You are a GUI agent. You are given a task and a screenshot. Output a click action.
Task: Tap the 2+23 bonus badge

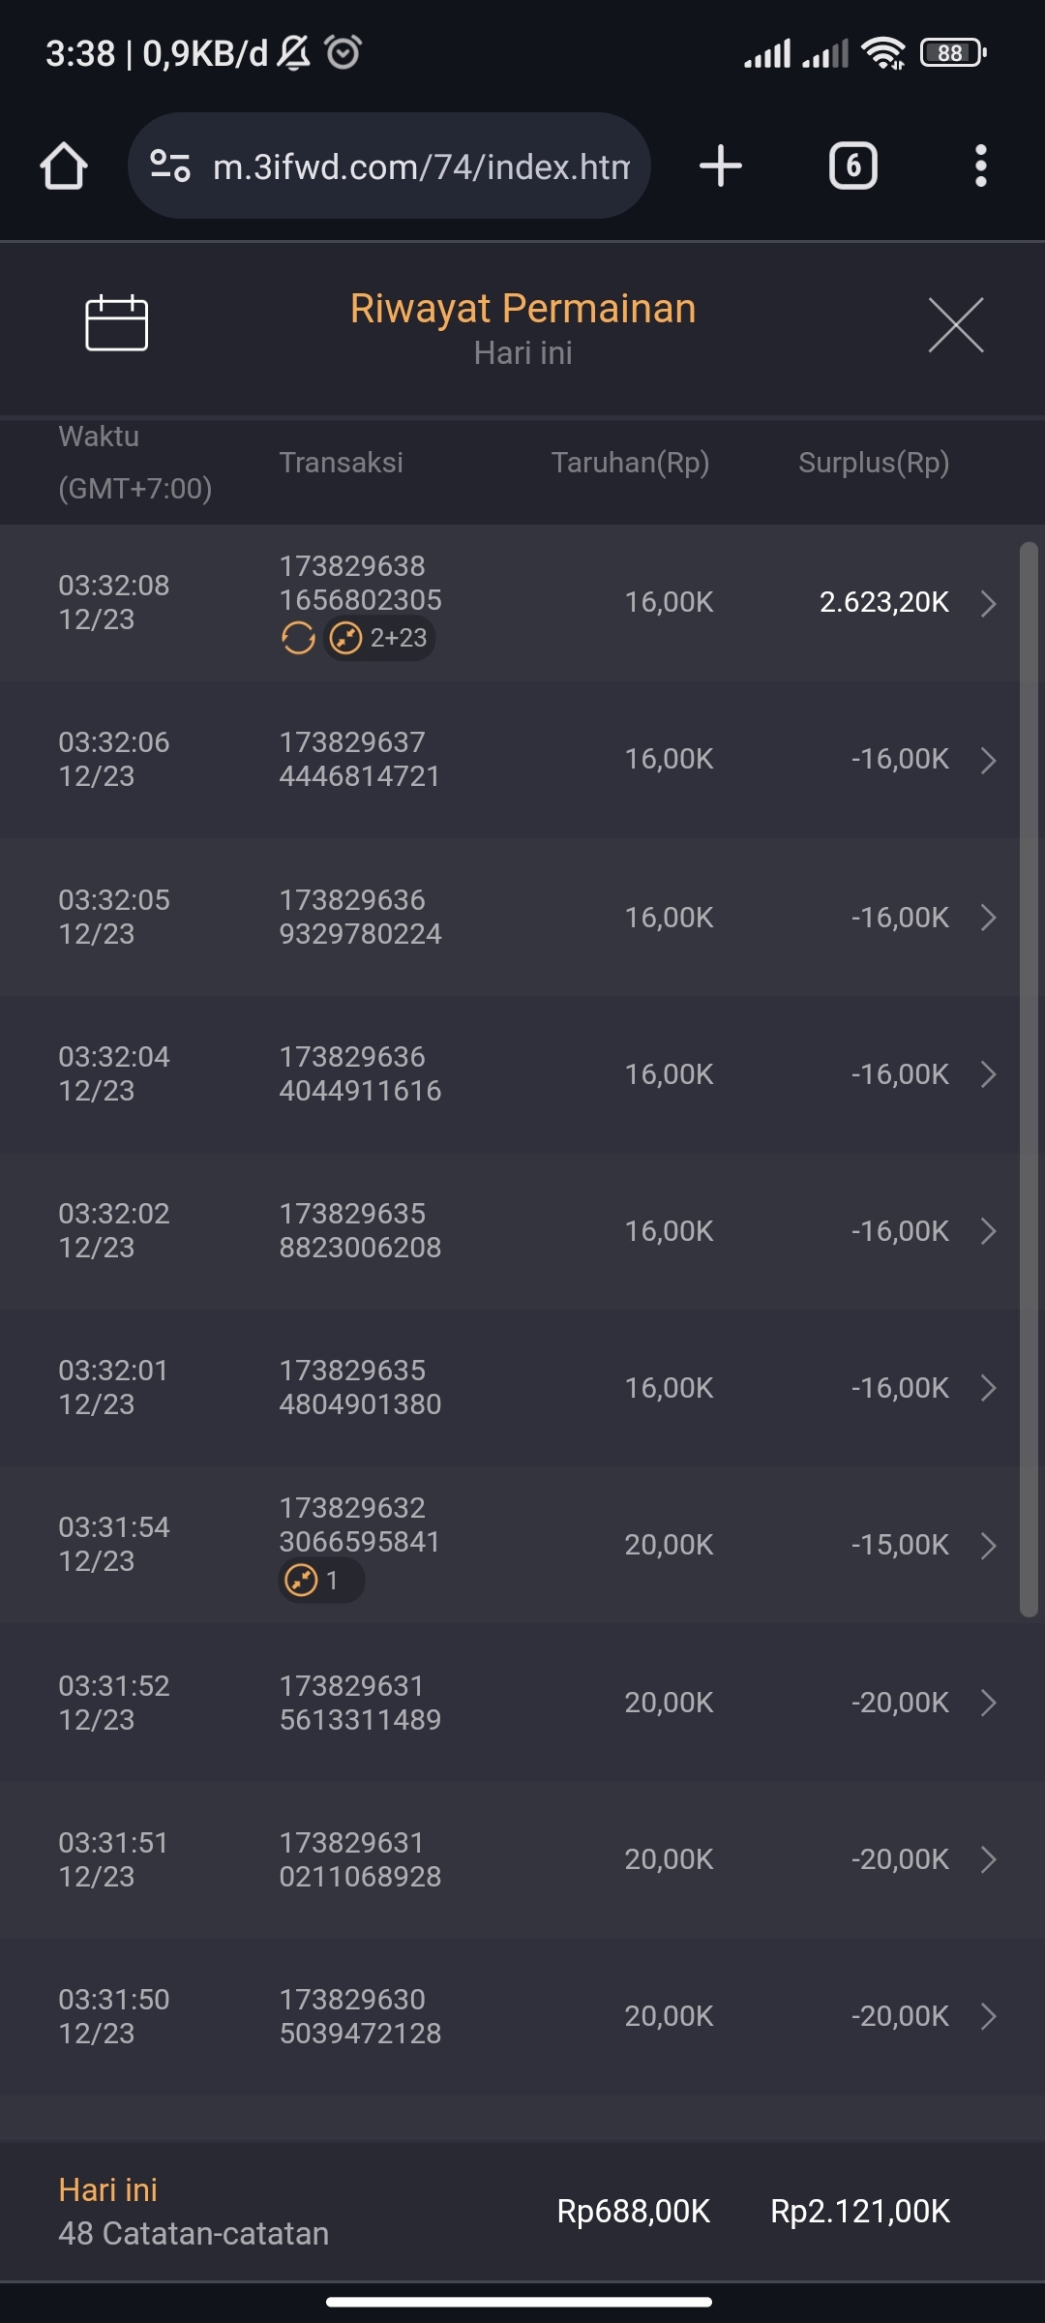(x=379, y=639)
